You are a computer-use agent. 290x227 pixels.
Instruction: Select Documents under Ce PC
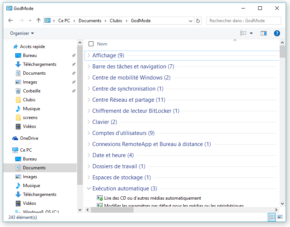(x=34, y=167)
